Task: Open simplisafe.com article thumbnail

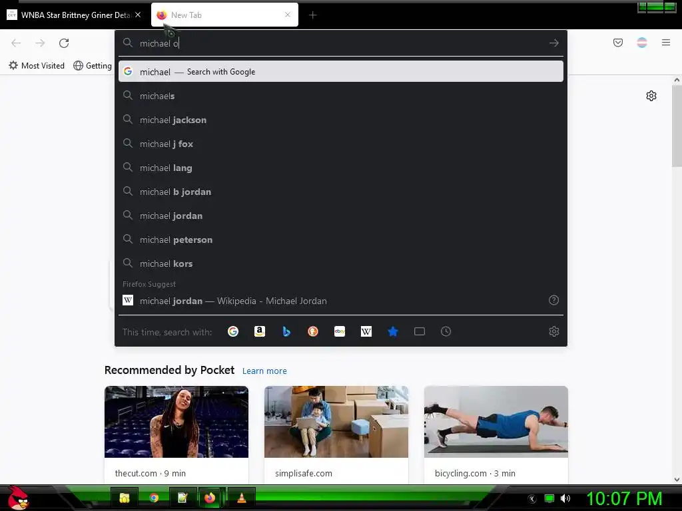Action: click(x=336, y=421)
